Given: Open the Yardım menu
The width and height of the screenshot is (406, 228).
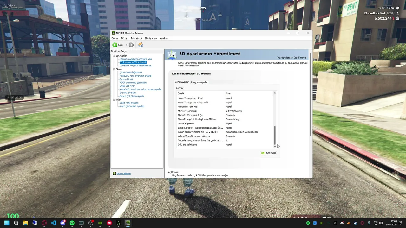Looking at the screenshot, I should (x=164, y=38).
